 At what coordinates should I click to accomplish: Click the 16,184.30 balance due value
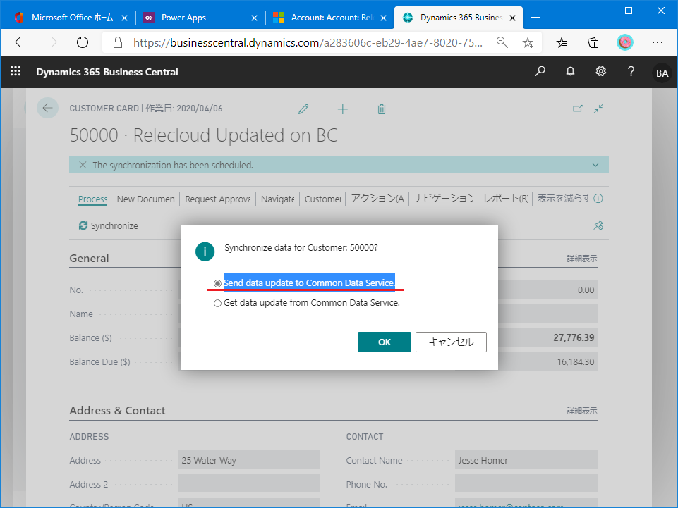click(x=576, y=361)
